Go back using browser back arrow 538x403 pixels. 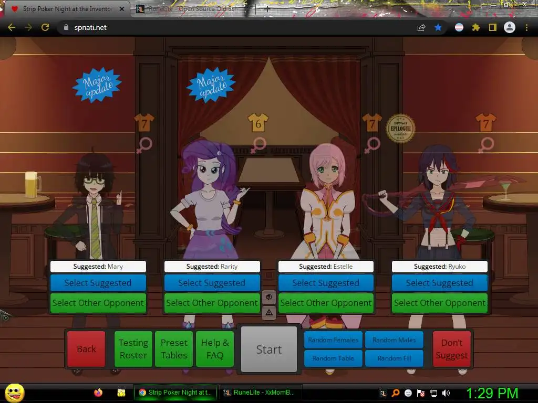12,27
